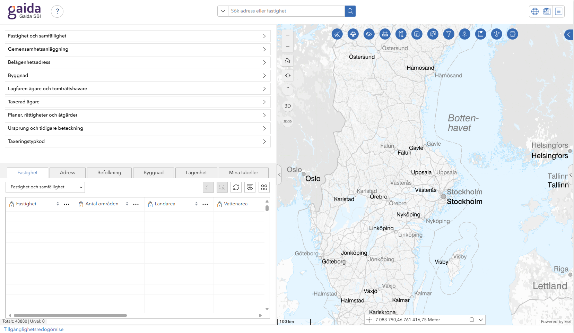The width and height of the screenshot is (574, 333).
Task: Click the horizontal scrollbar under the table
Action: point(70,315)
